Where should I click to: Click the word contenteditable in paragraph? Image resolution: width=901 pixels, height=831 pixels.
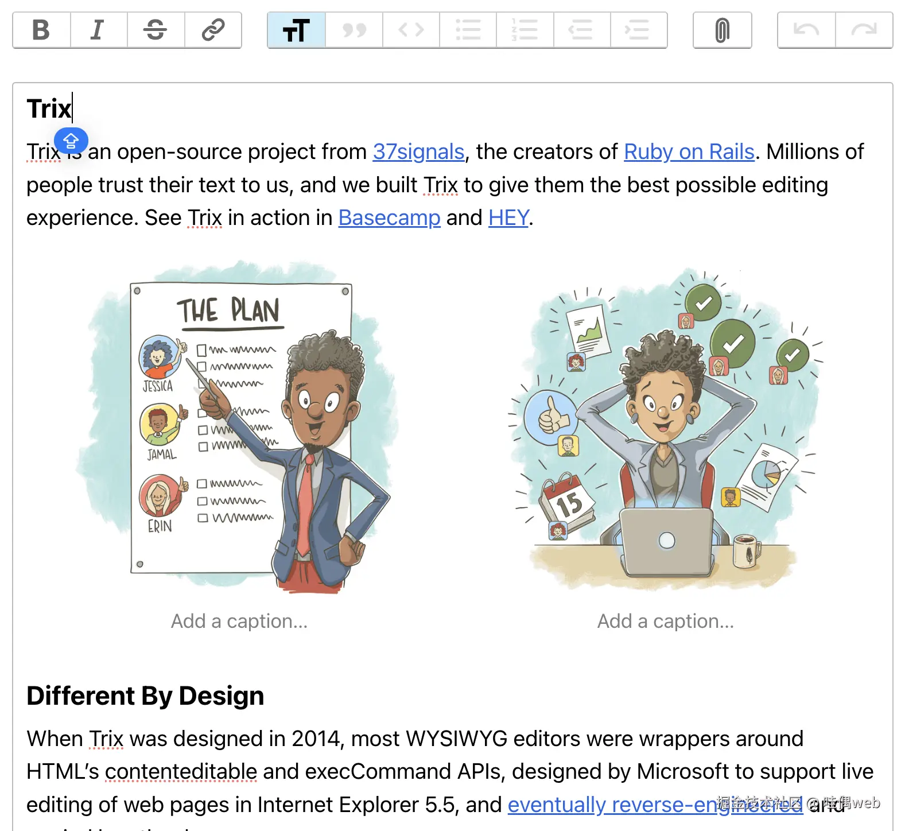(181, 772)
